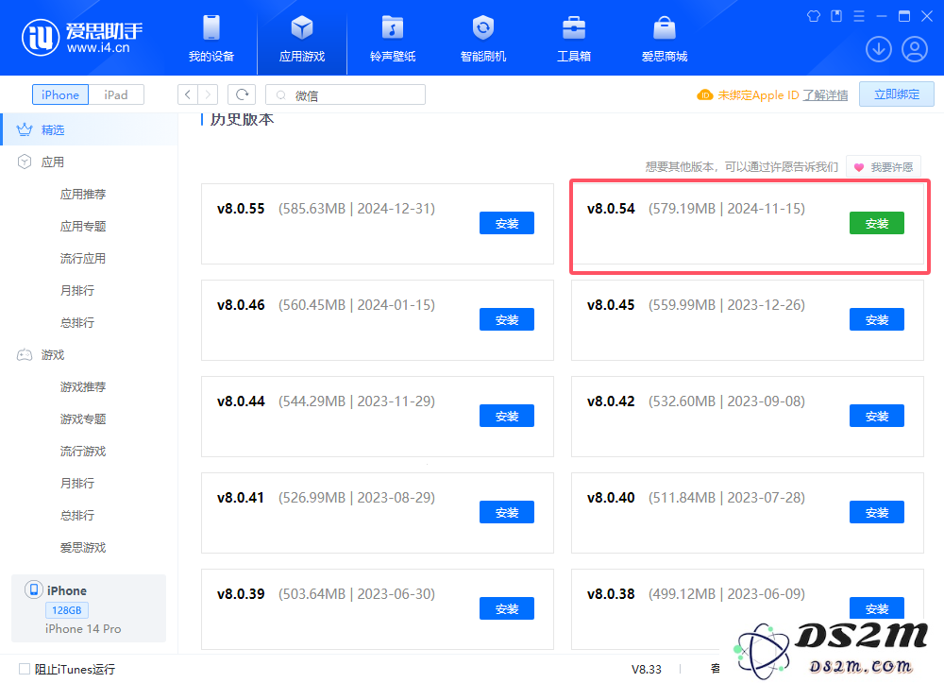Switch to the iPhone tab
Image resolution: width=944 pixels, height=683 pixels.
pos(60,94)
